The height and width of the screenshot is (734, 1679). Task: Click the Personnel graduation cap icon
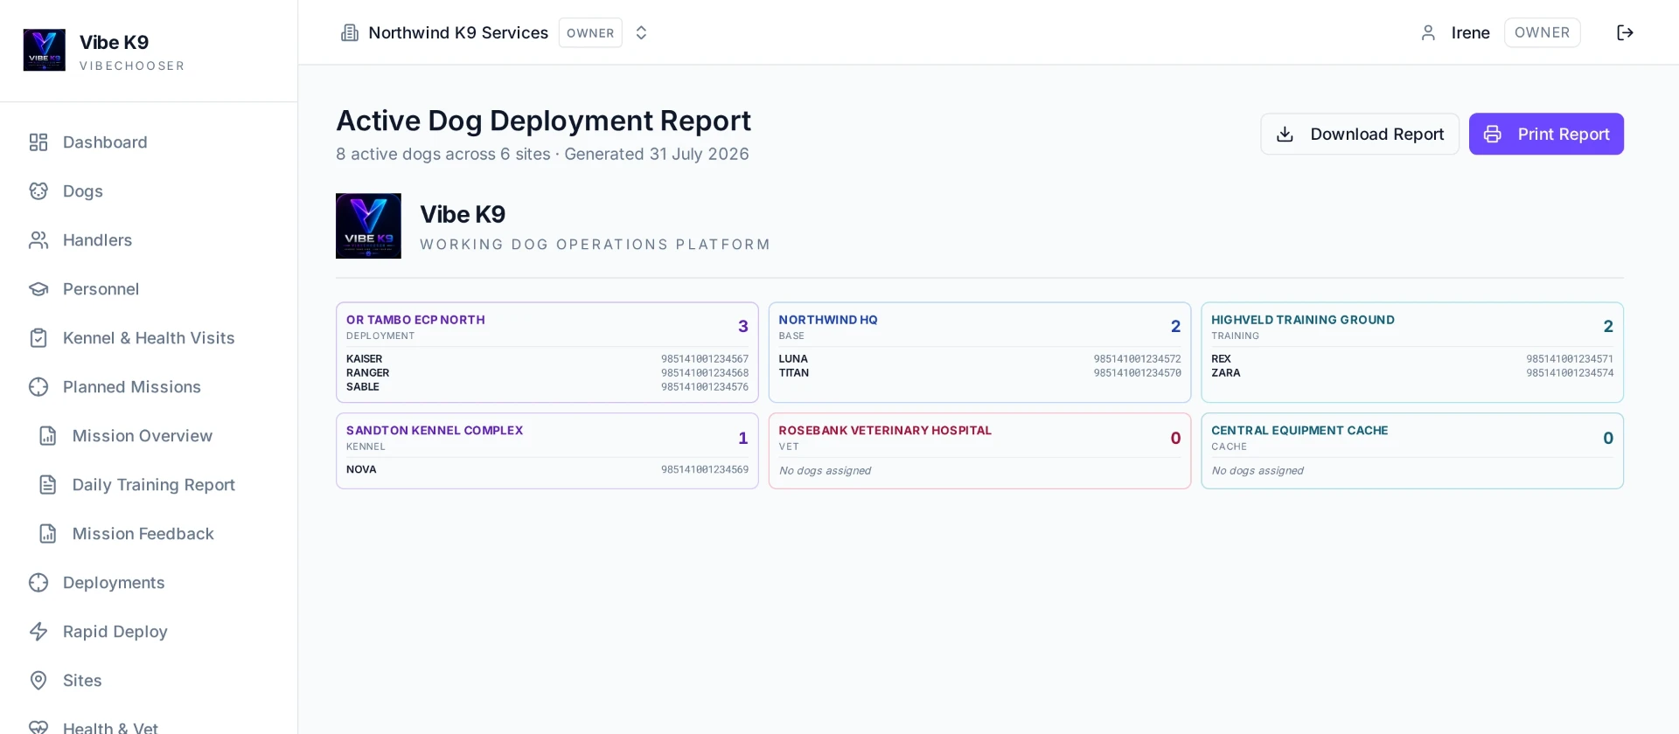(x=38, y=289)
